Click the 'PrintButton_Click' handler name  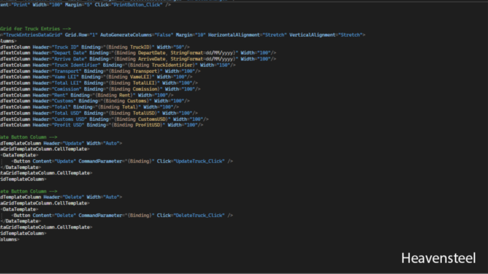(137, 5)
